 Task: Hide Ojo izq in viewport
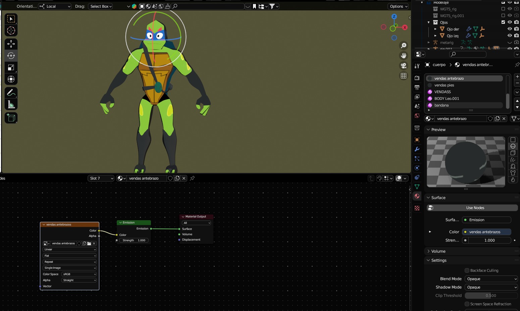pos(510,36)
